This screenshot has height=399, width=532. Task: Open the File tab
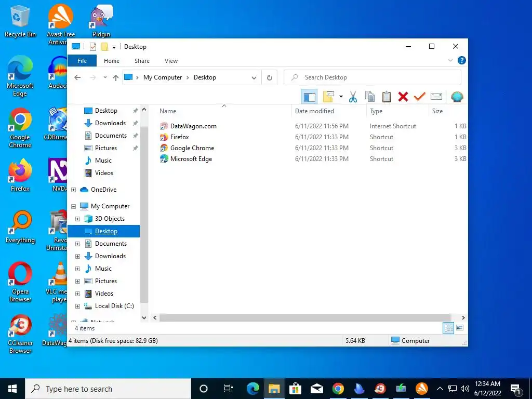pyautogui.click(x=82, y=61)
